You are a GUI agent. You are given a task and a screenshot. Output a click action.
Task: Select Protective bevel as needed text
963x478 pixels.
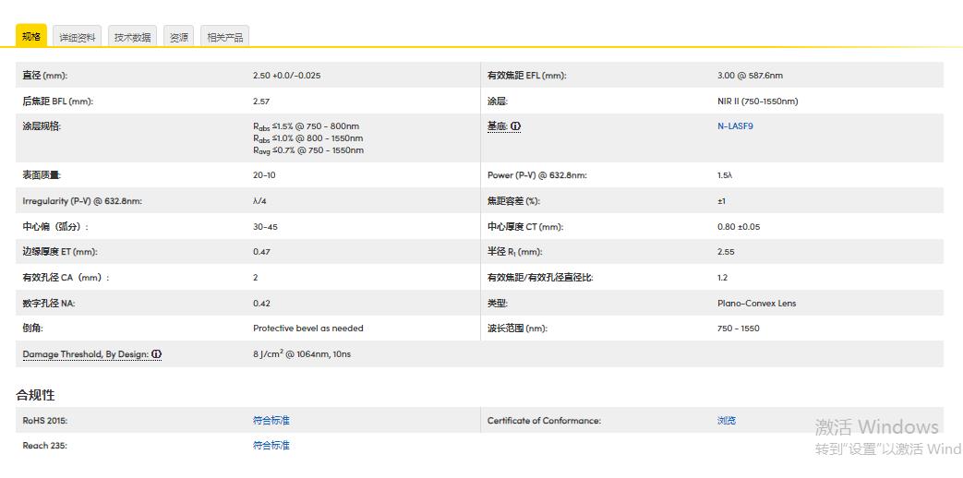(308, 329)
